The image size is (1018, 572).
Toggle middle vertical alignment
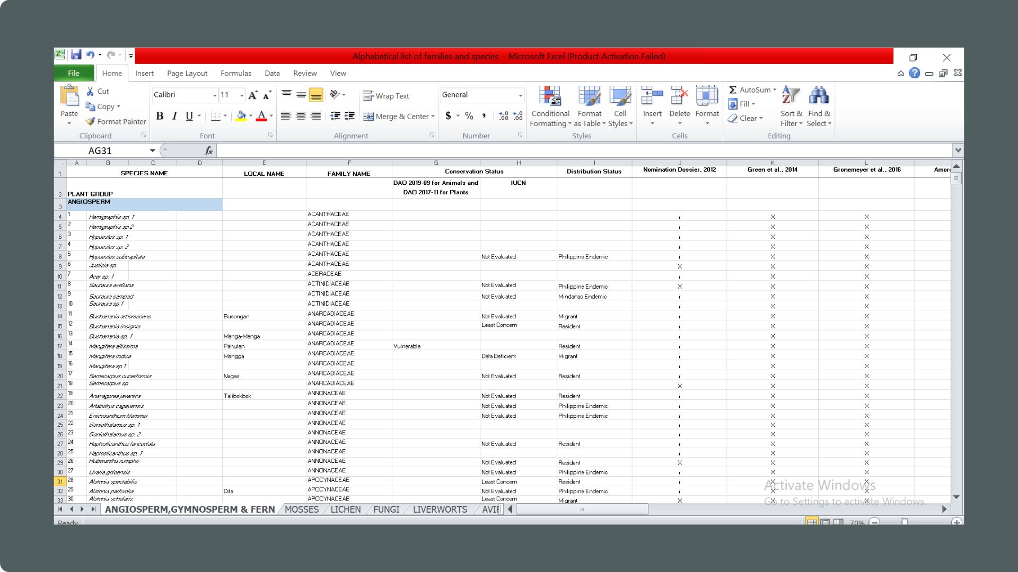(301, 95)
